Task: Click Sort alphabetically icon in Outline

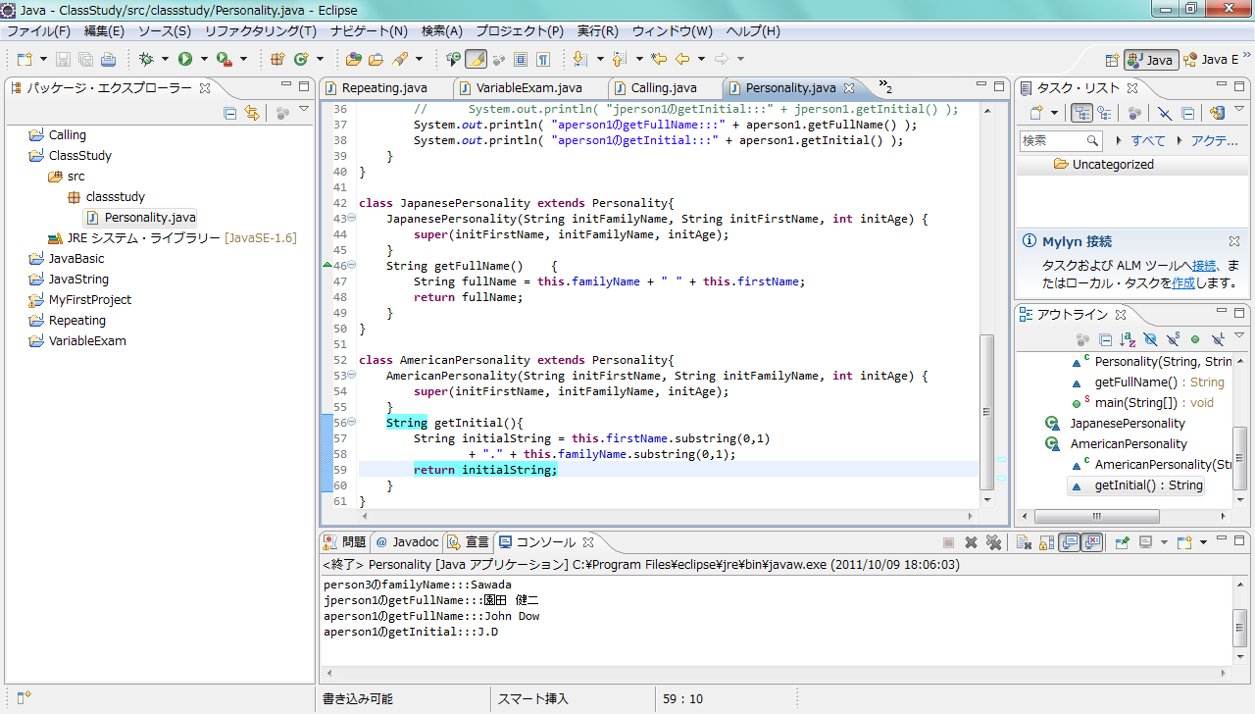Action: [1128, 339]
